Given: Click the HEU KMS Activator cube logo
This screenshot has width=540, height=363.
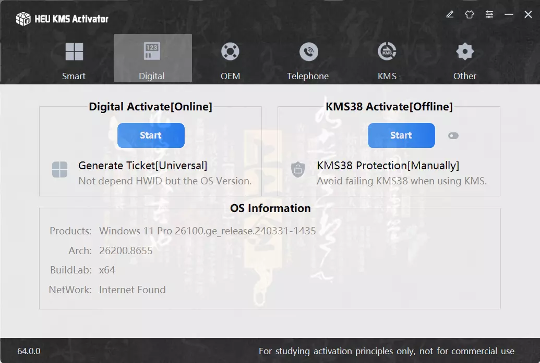Looking at the screenshot, I should [23, 19].
